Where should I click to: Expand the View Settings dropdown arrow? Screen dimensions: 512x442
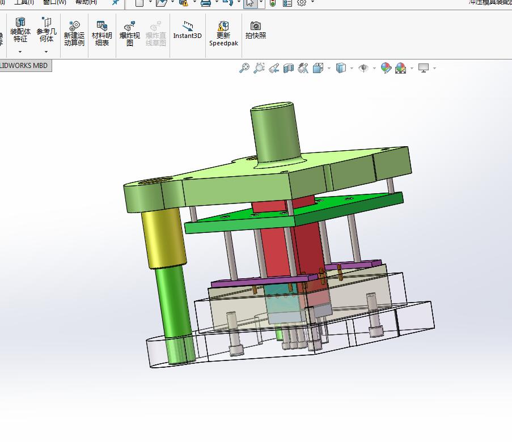point(435,68)
